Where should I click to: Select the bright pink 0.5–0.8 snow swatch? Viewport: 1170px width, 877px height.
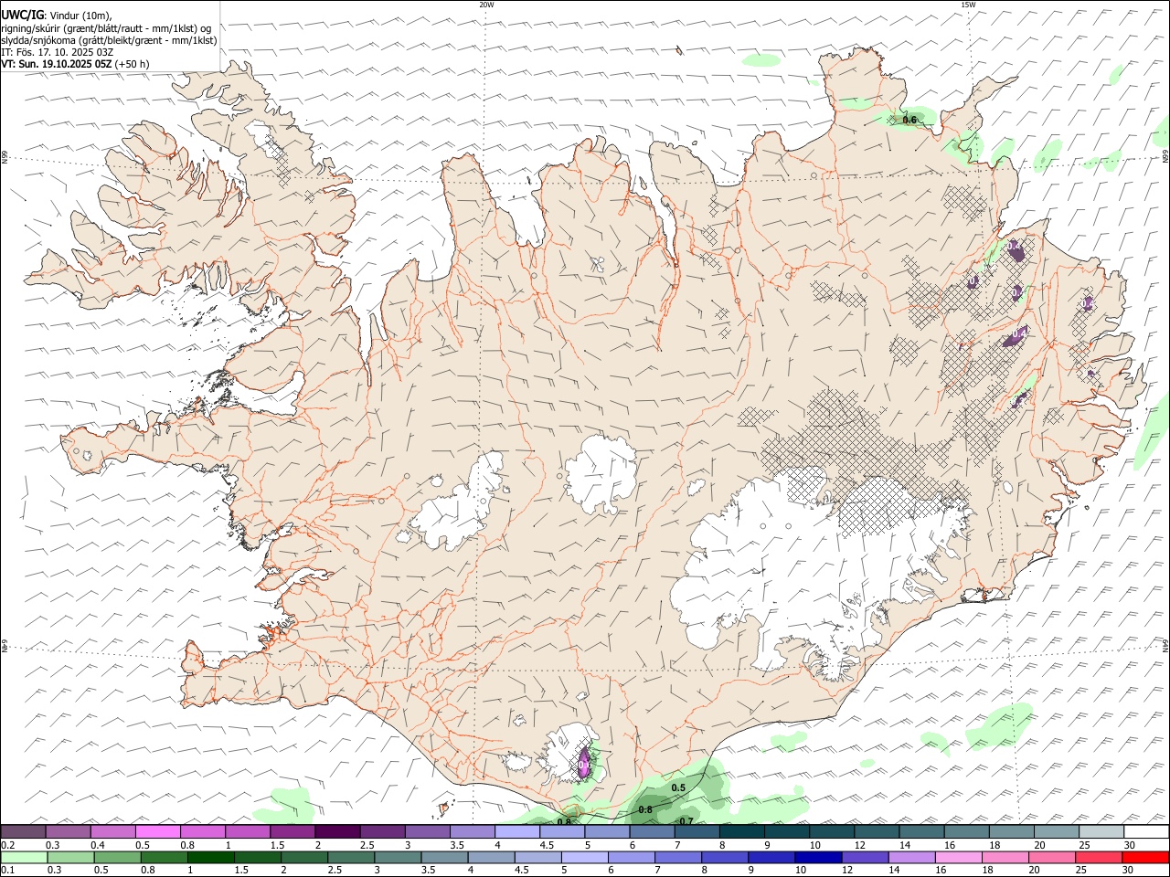[157, 832]
